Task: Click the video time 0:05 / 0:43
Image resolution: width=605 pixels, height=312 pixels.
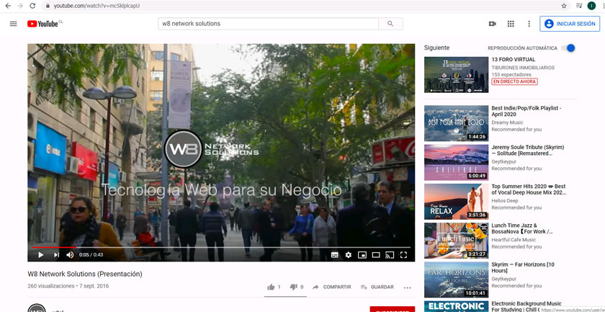Action: (x=91, y=255)
